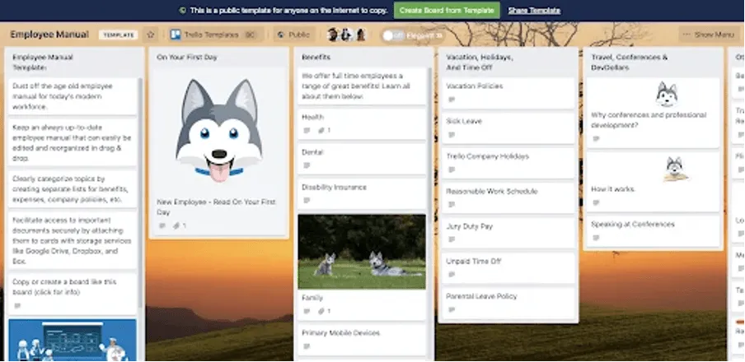Image resolution: width=745 pixels, height=362 pixels.
Task: Click description icon on Jury Duty Pay card
Action: (x=451, y=240)
